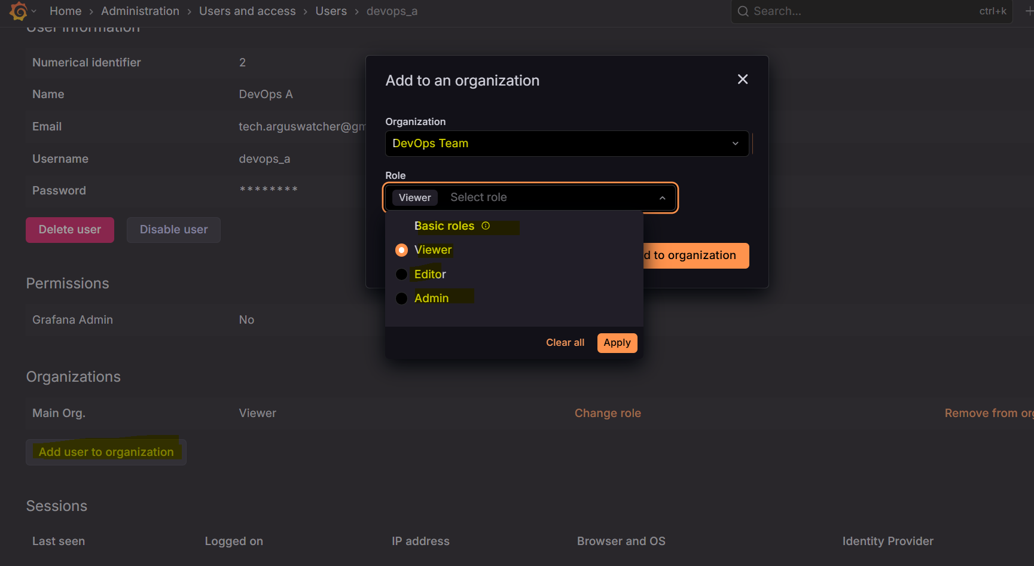Close the Add to an organization dialog

click(x=743, y=80)
